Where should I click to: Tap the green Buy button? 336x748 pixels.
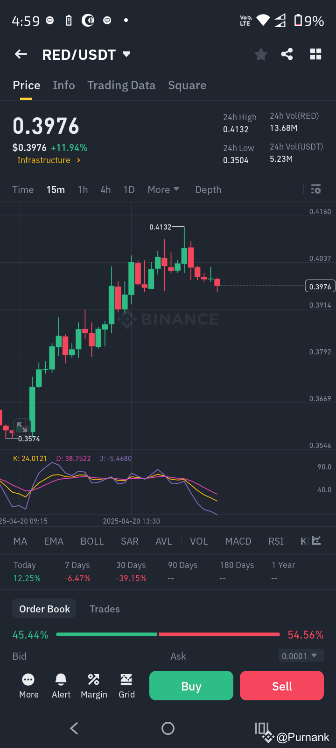point(191,686)
